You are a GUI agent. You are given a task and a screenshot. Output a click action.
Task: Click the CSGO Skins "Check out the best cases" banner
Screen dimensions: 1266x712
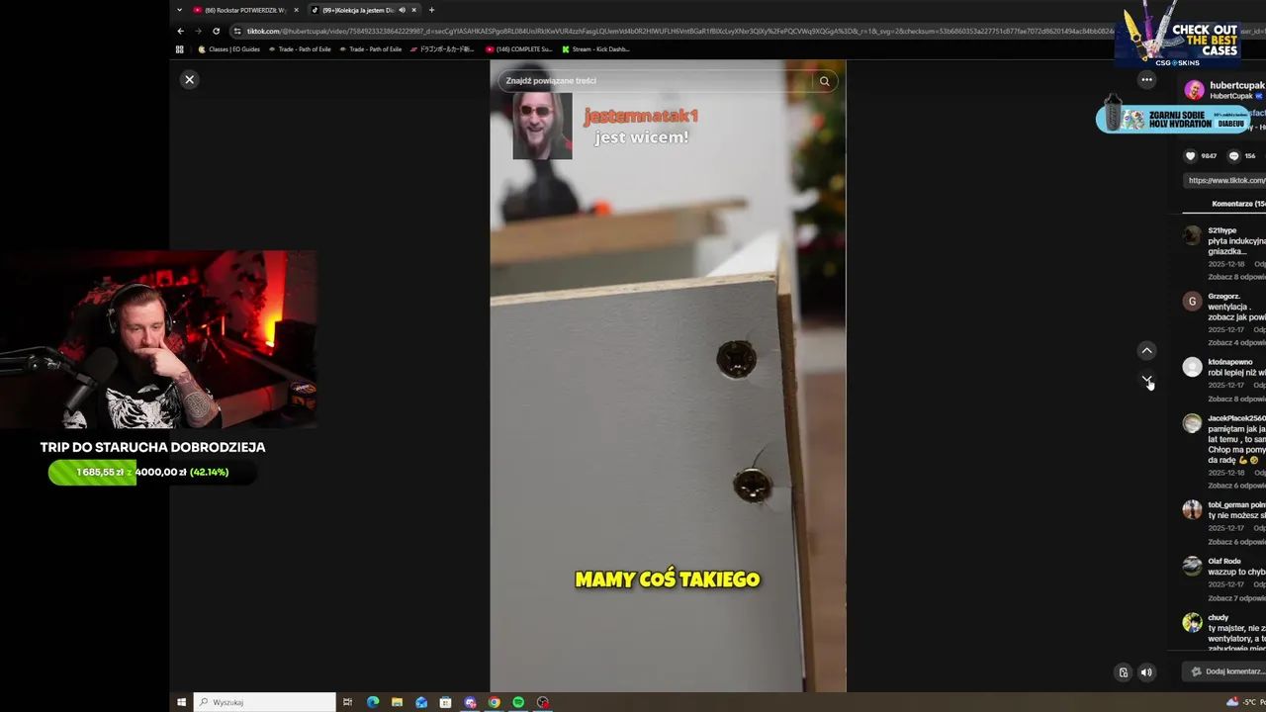click(x=1178, y=35)
